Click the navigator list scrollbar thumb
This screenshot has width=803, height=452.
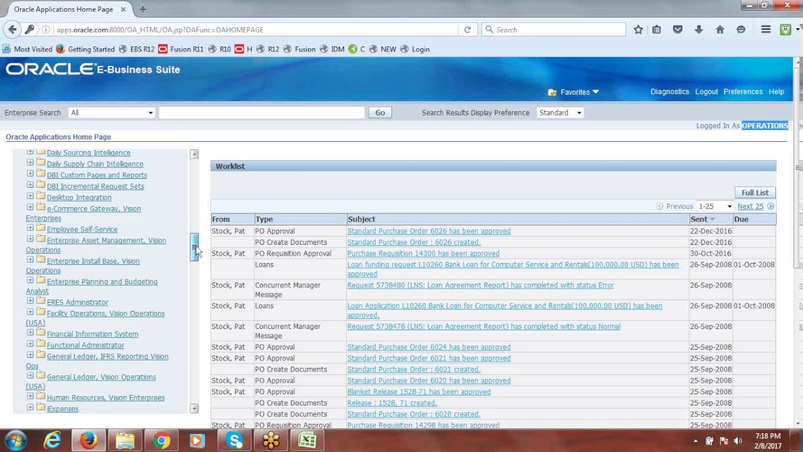pyautogui.click(x=194, y=247)
